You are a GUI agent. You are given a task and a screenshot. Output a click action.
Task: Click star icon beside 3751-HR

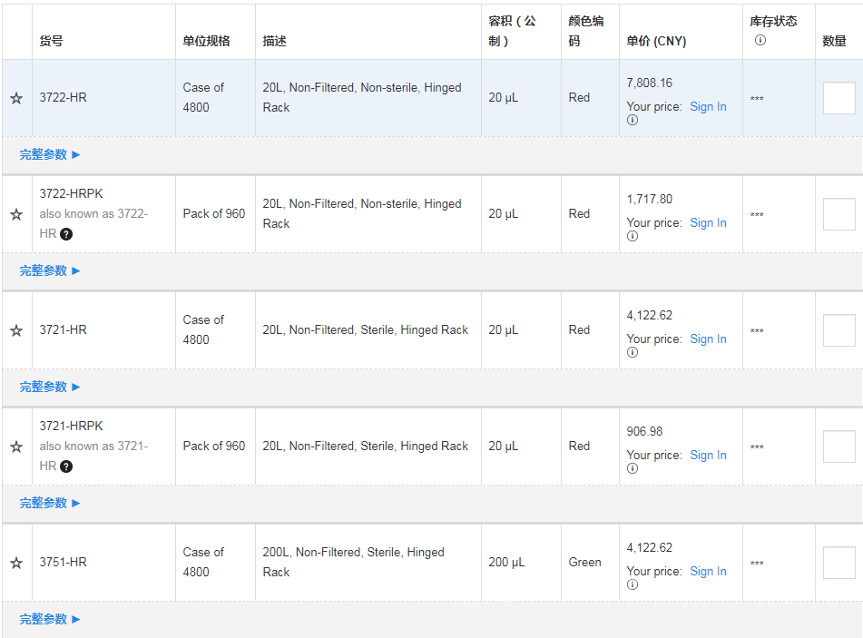point(16,563)
